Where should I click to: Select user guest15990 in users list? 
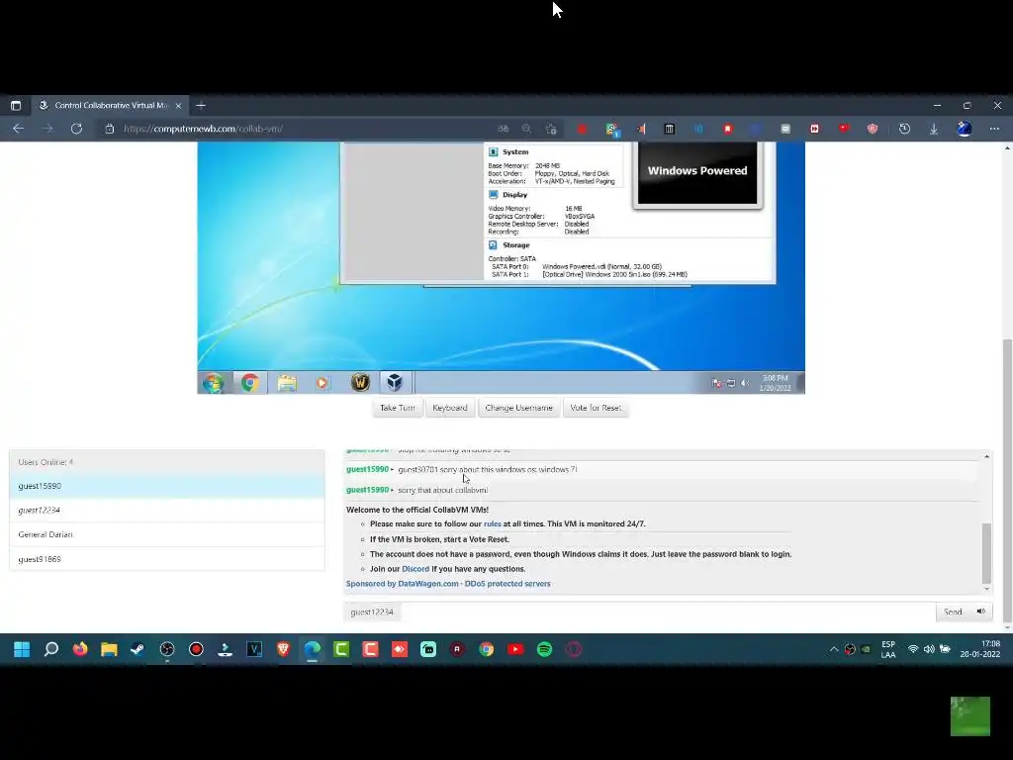(x=166, y=486)
